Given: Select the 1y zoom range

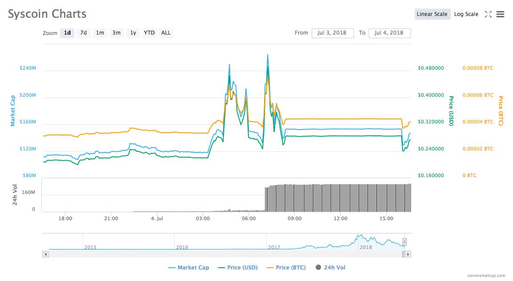Looking at the screenshot, I should [133, 33].
